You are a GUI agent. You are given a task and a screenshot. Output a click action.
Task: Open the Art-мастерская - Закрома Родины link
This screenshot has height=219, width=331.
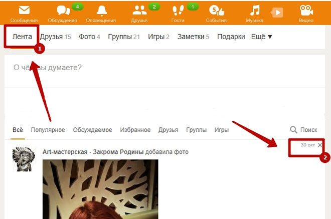point(93,152)
